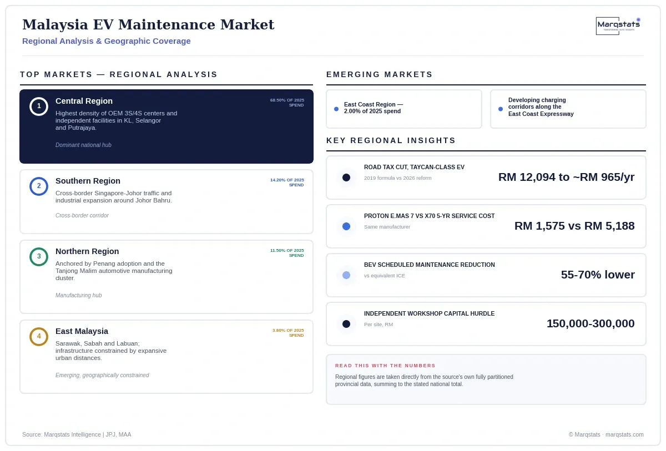Viewport: 666px width, 451px height.
Task: Select the East Malaysia heading
Action: click(82, 331)
